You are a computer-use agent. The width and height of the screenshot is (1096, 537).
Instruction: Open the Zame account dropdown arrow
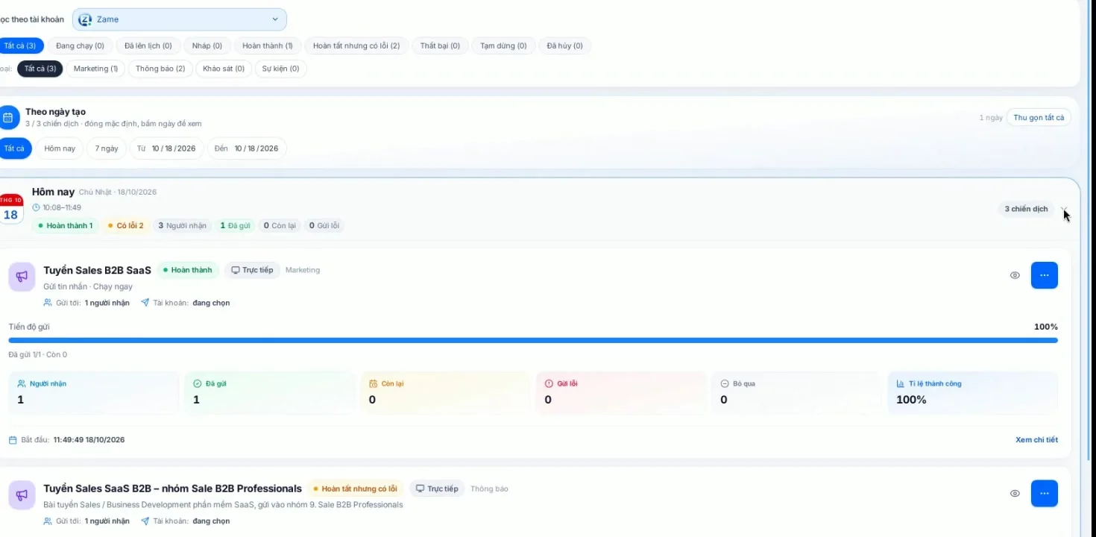point(275,19)
